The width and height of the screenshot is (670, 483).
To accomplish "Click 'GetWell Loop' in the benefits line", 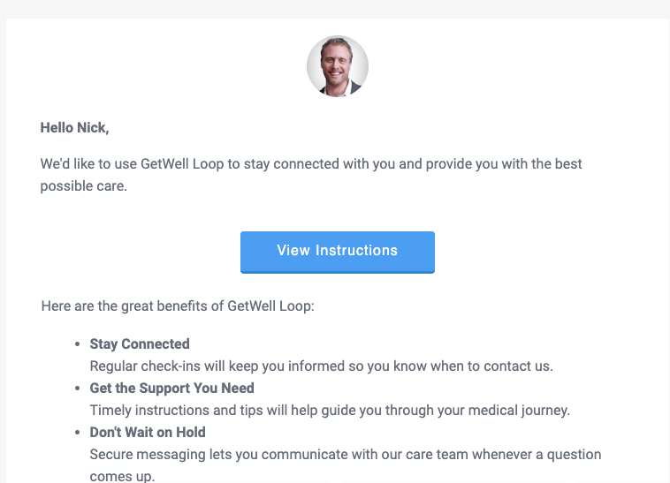I will 269,306.
